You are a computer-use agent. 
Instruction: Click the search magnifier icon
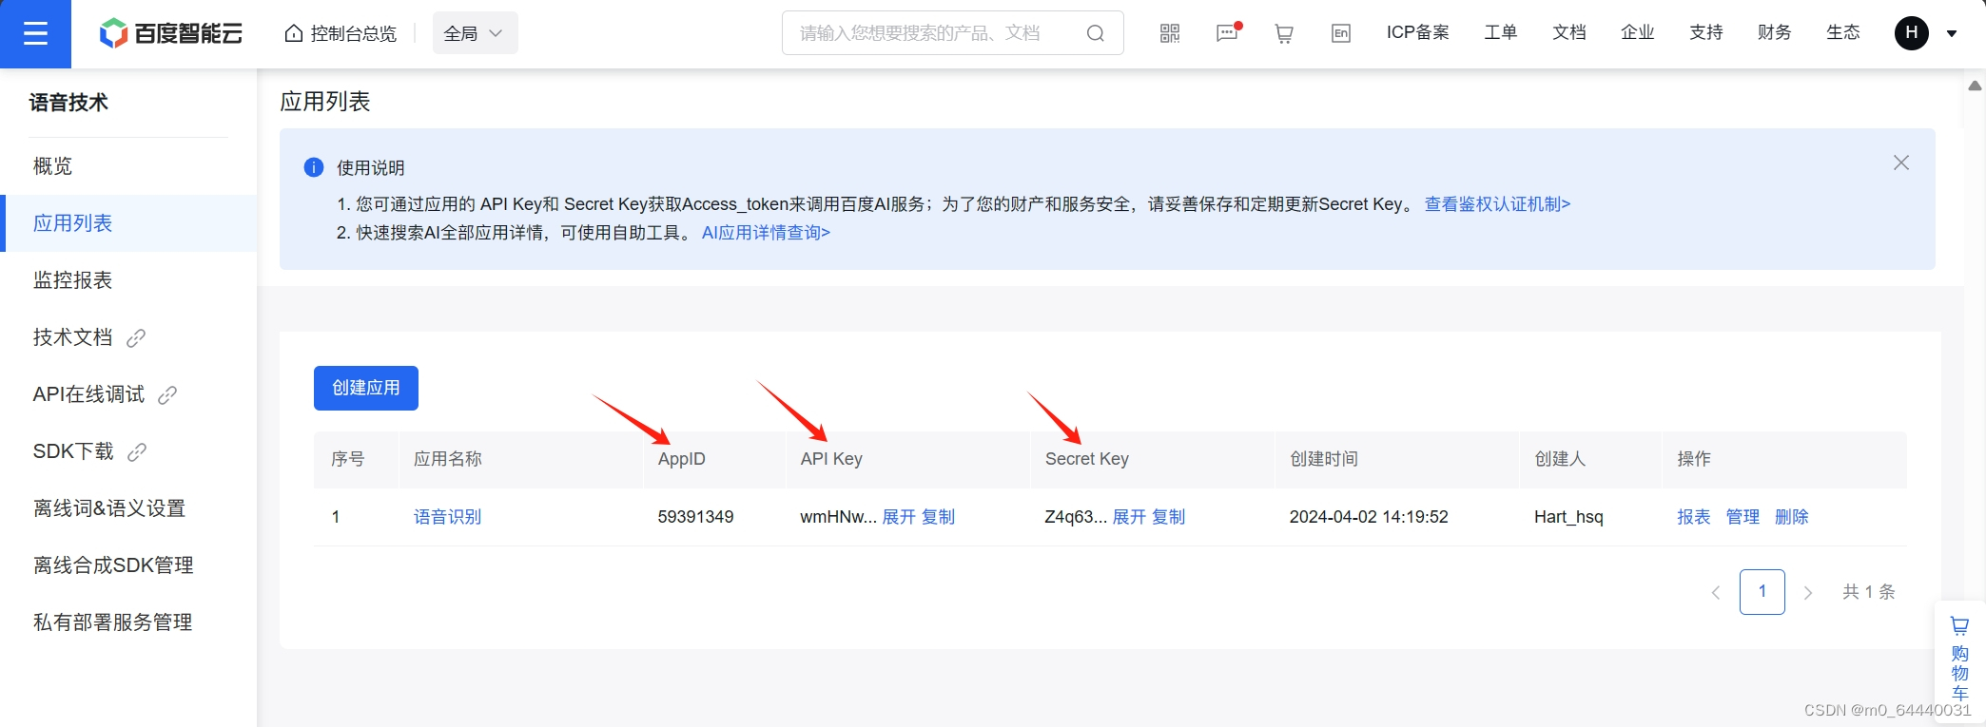1096,33
